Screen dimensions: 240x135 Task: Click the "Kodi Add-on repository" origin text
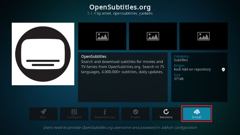pyautogui.click(x=192, y=69)
